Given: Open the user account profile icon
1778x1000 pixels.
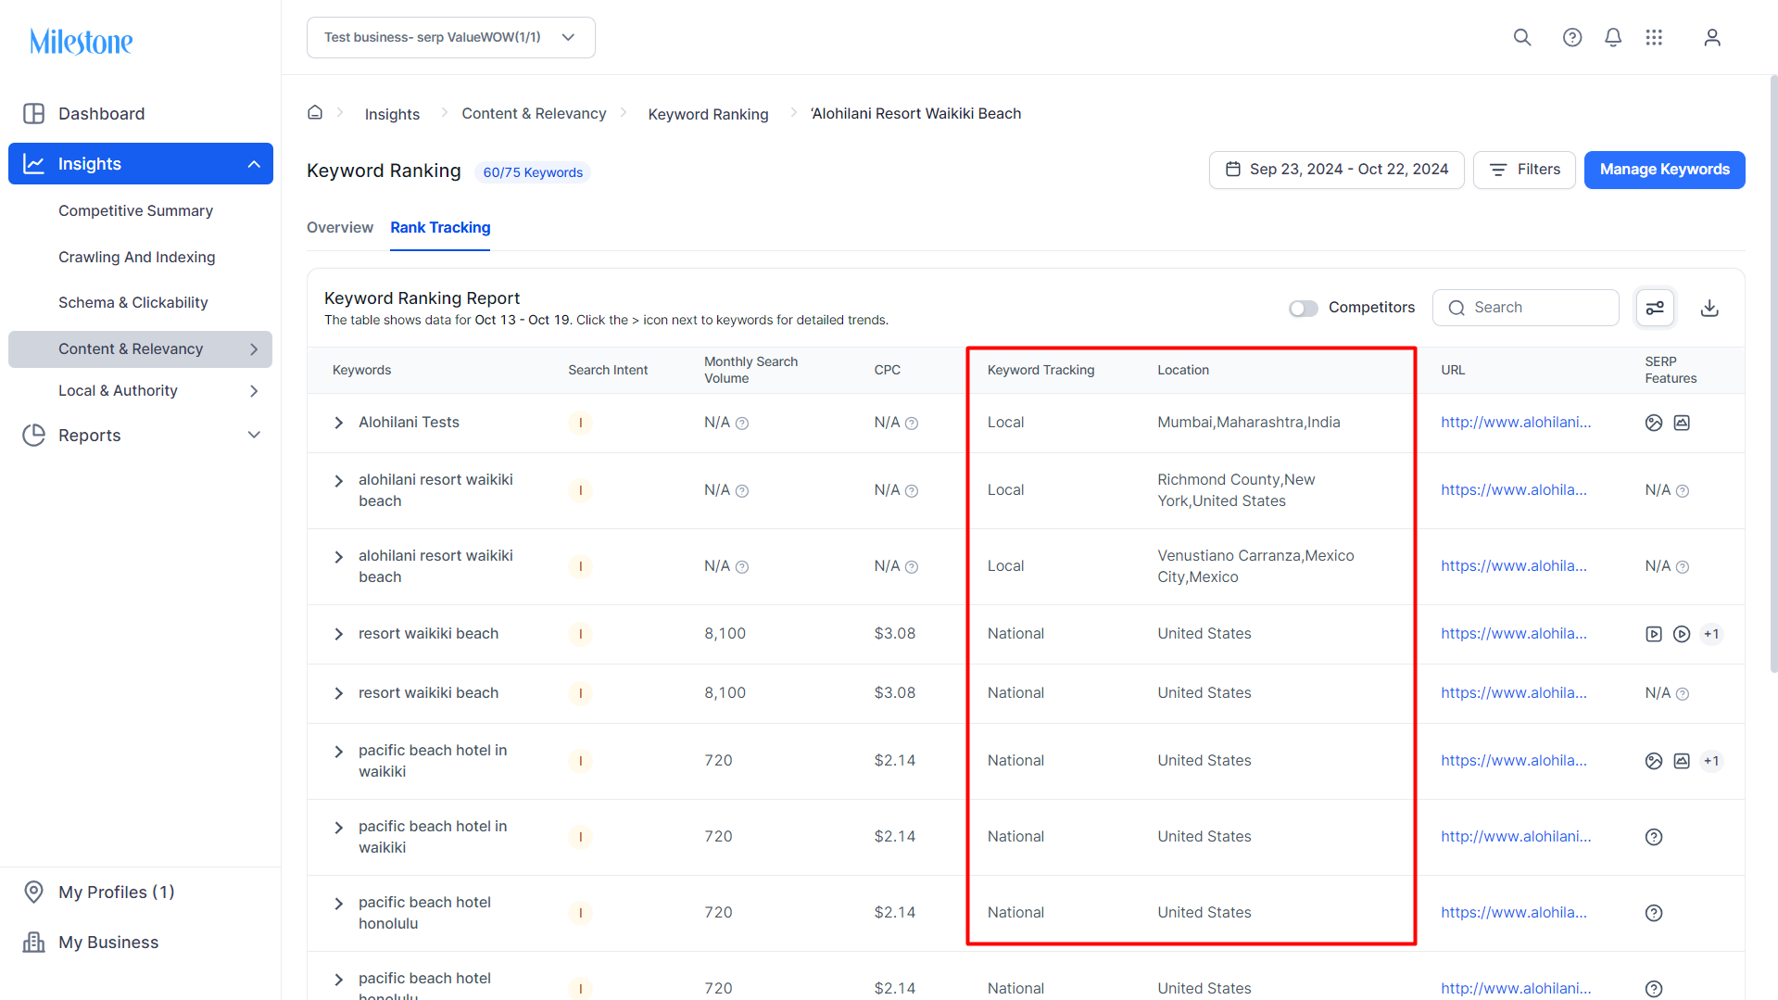Looking at the screenshot, I should [x=1712, y=37].
